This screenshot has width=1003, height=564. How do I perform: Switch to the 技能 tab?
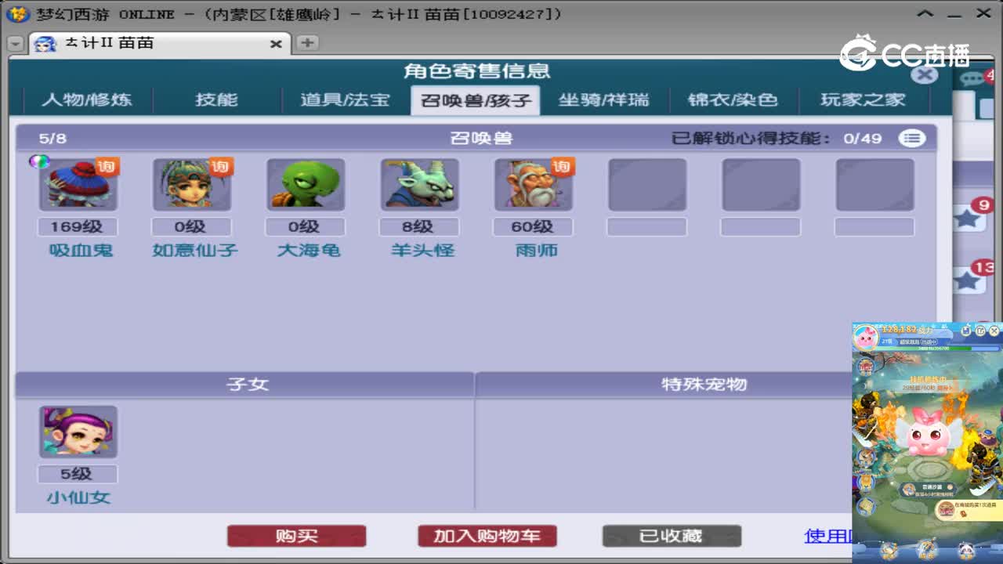(x=216, y=100)
